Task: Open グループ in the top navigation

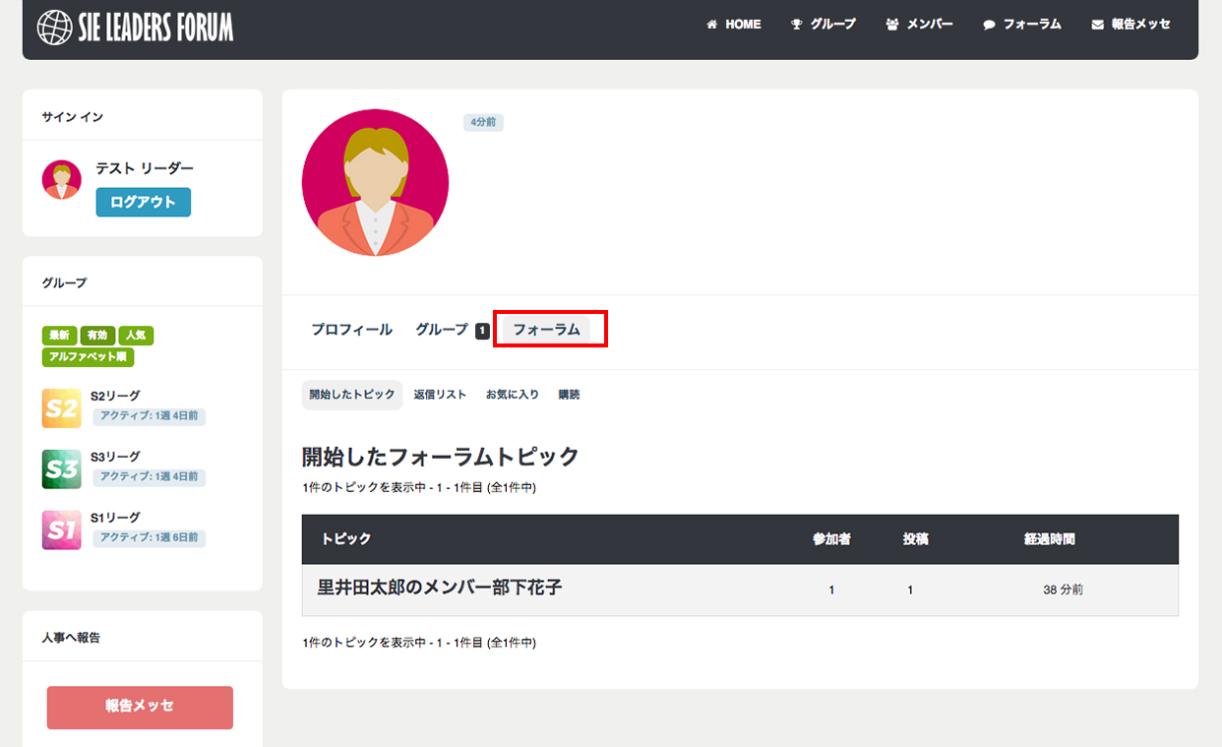Action: coord(824,25)
